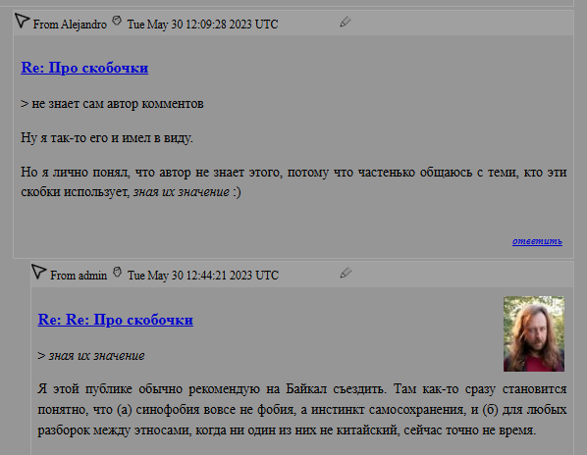Click the pencil edit icon in admin's comment header

point(346,273)
